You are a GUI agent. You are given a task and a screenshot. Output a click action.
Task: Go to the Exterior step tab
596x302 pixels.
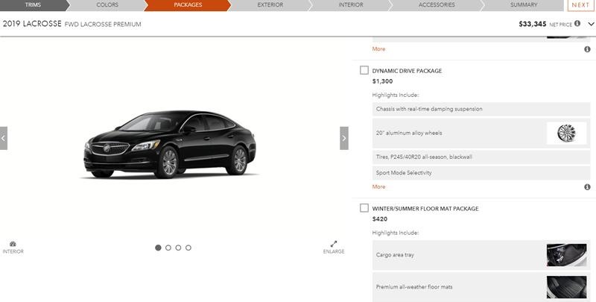click(x=270, y=5)
